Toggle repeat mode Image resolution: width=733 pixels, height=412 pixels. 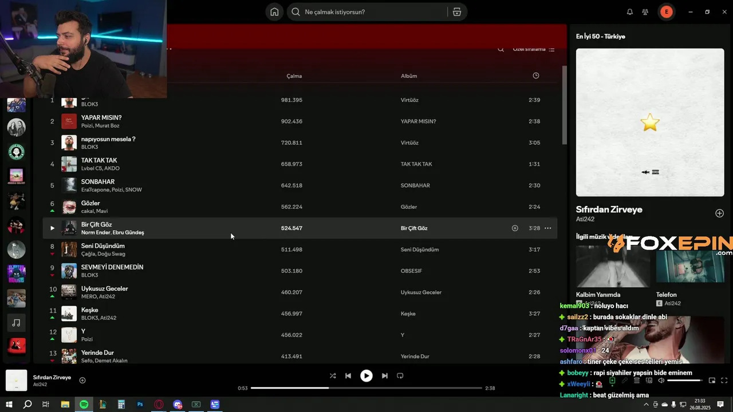click(x=400, y=376)
